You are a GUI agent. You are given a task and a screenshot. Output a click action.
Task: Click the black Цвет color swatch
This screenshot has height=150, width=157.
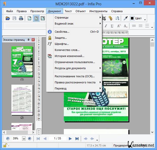tap(132, 18)
